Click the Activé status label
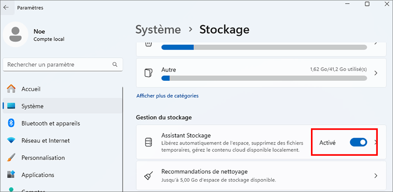393x192 pixels. tap(327, 143)
